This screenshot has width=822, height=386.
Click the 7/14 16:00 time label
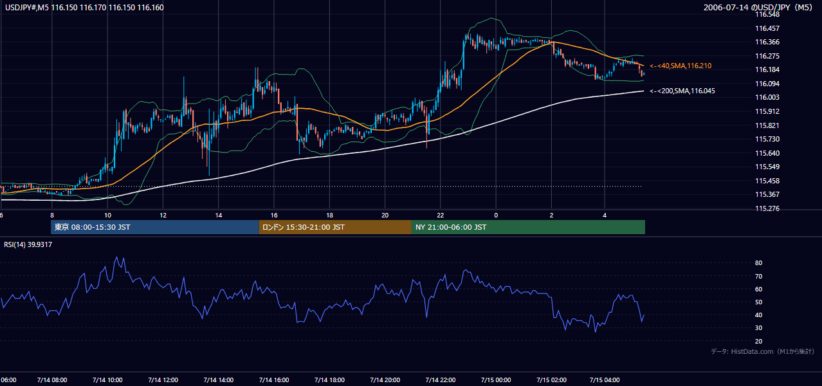point(273,380)
